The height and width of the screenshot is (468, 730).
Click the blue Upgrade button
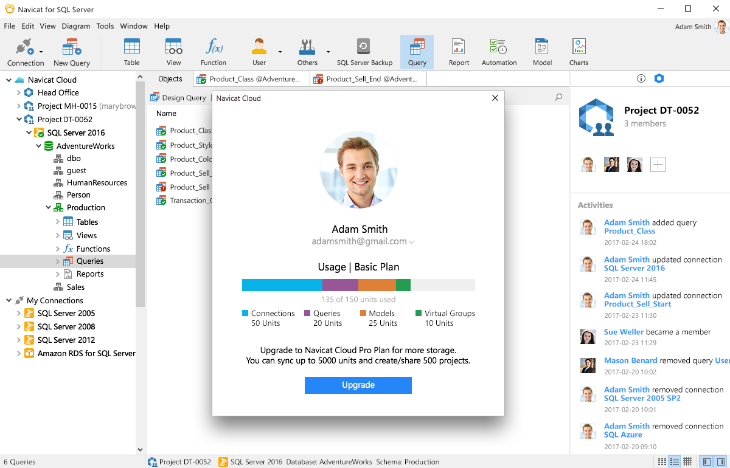point(358,385)
